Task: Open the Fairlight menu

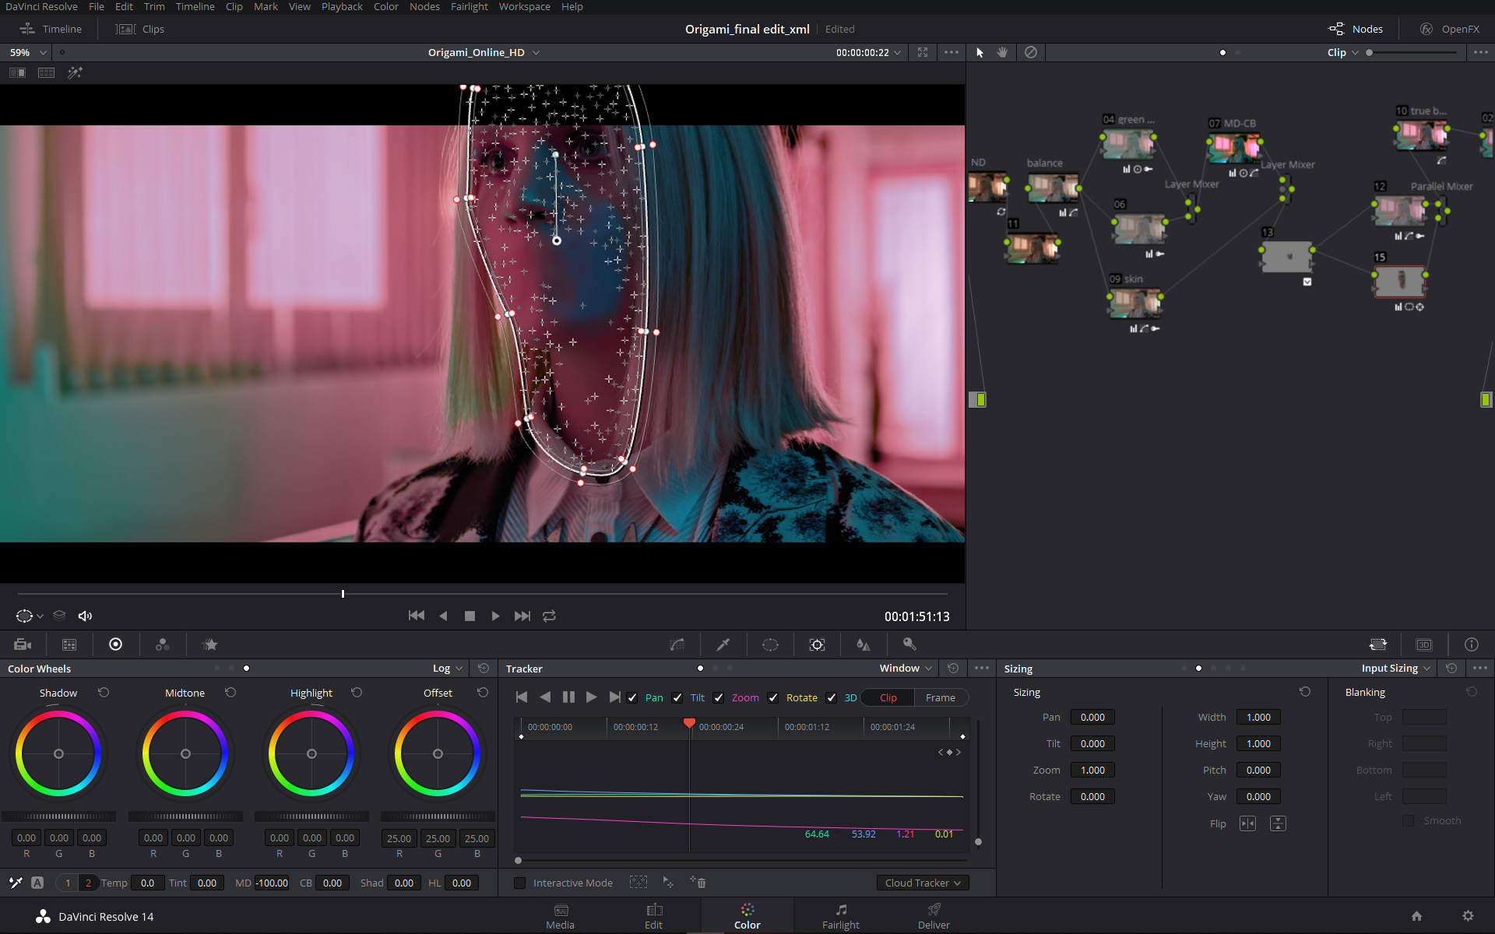Action: [469, 6]
